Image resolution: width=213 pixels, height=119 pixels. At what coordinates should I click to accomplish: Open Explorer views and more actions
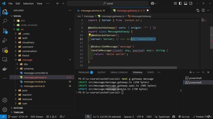pos(70,10)
